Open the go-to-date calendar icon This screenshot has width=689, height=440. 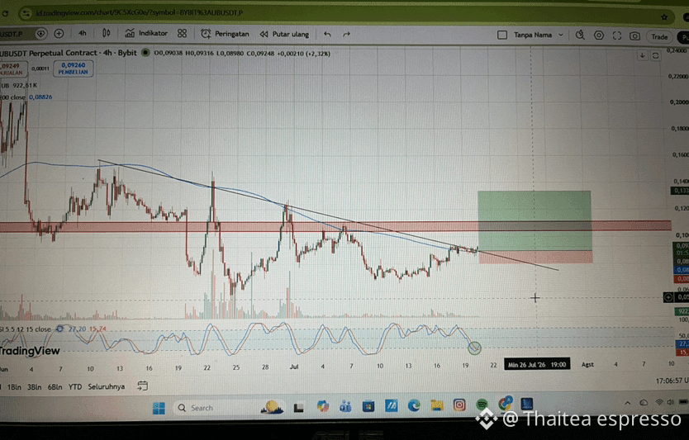pyautogui.click(x=142, y=386)
